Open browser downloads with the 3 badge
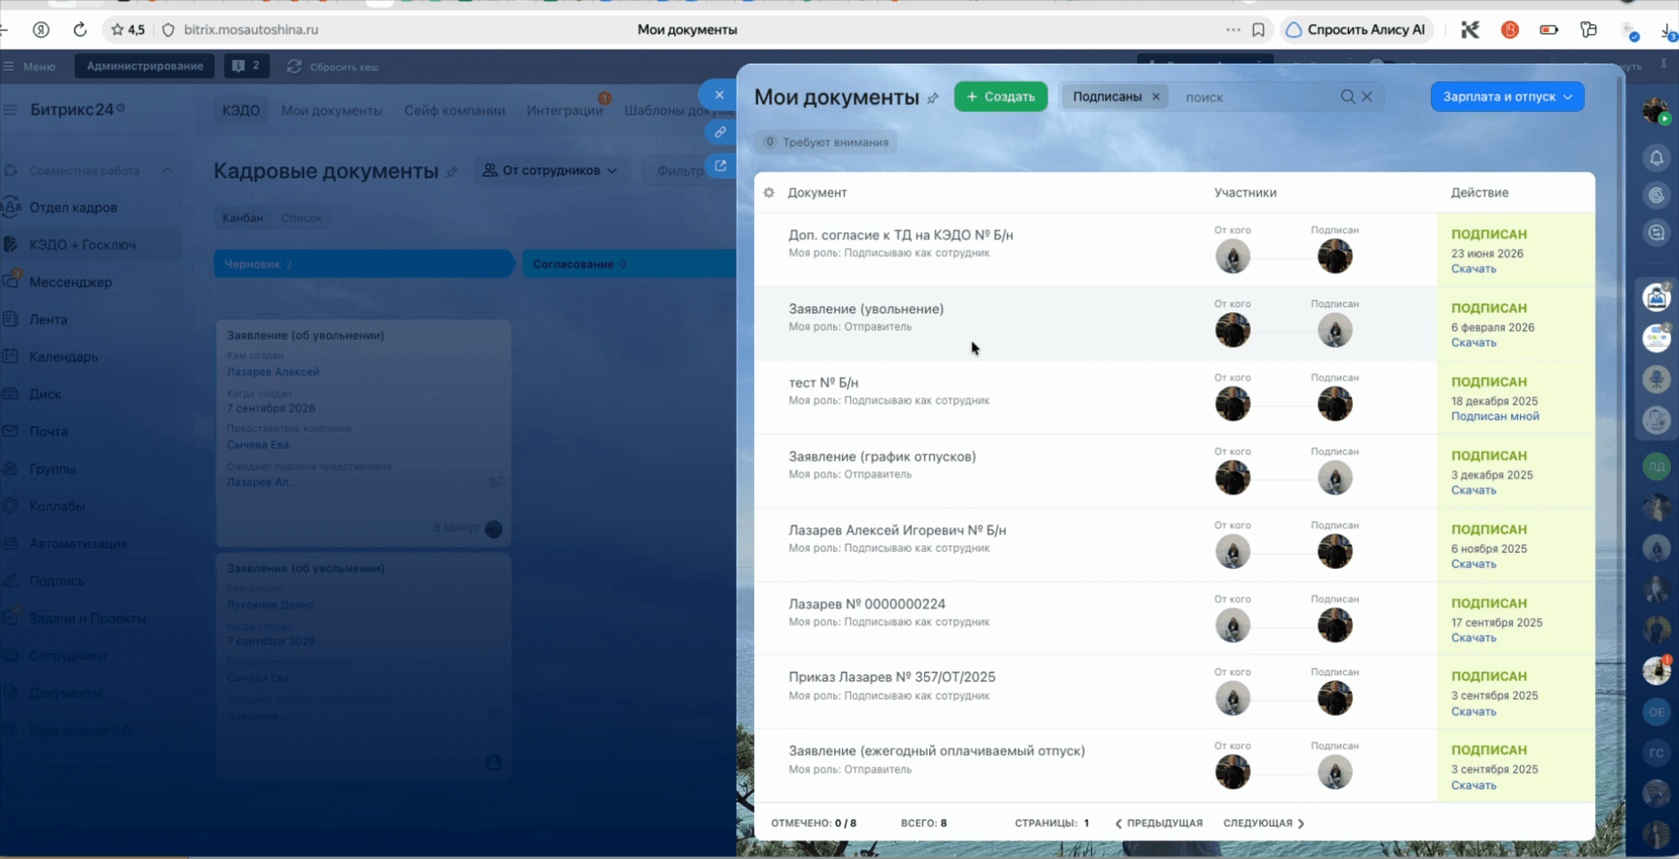 point(1668,31)
